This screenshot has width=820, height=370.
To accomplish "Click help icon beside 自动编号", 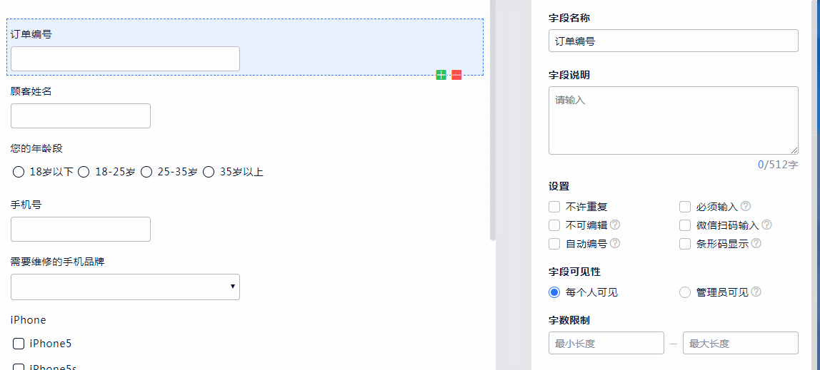I will coord(615,244).
